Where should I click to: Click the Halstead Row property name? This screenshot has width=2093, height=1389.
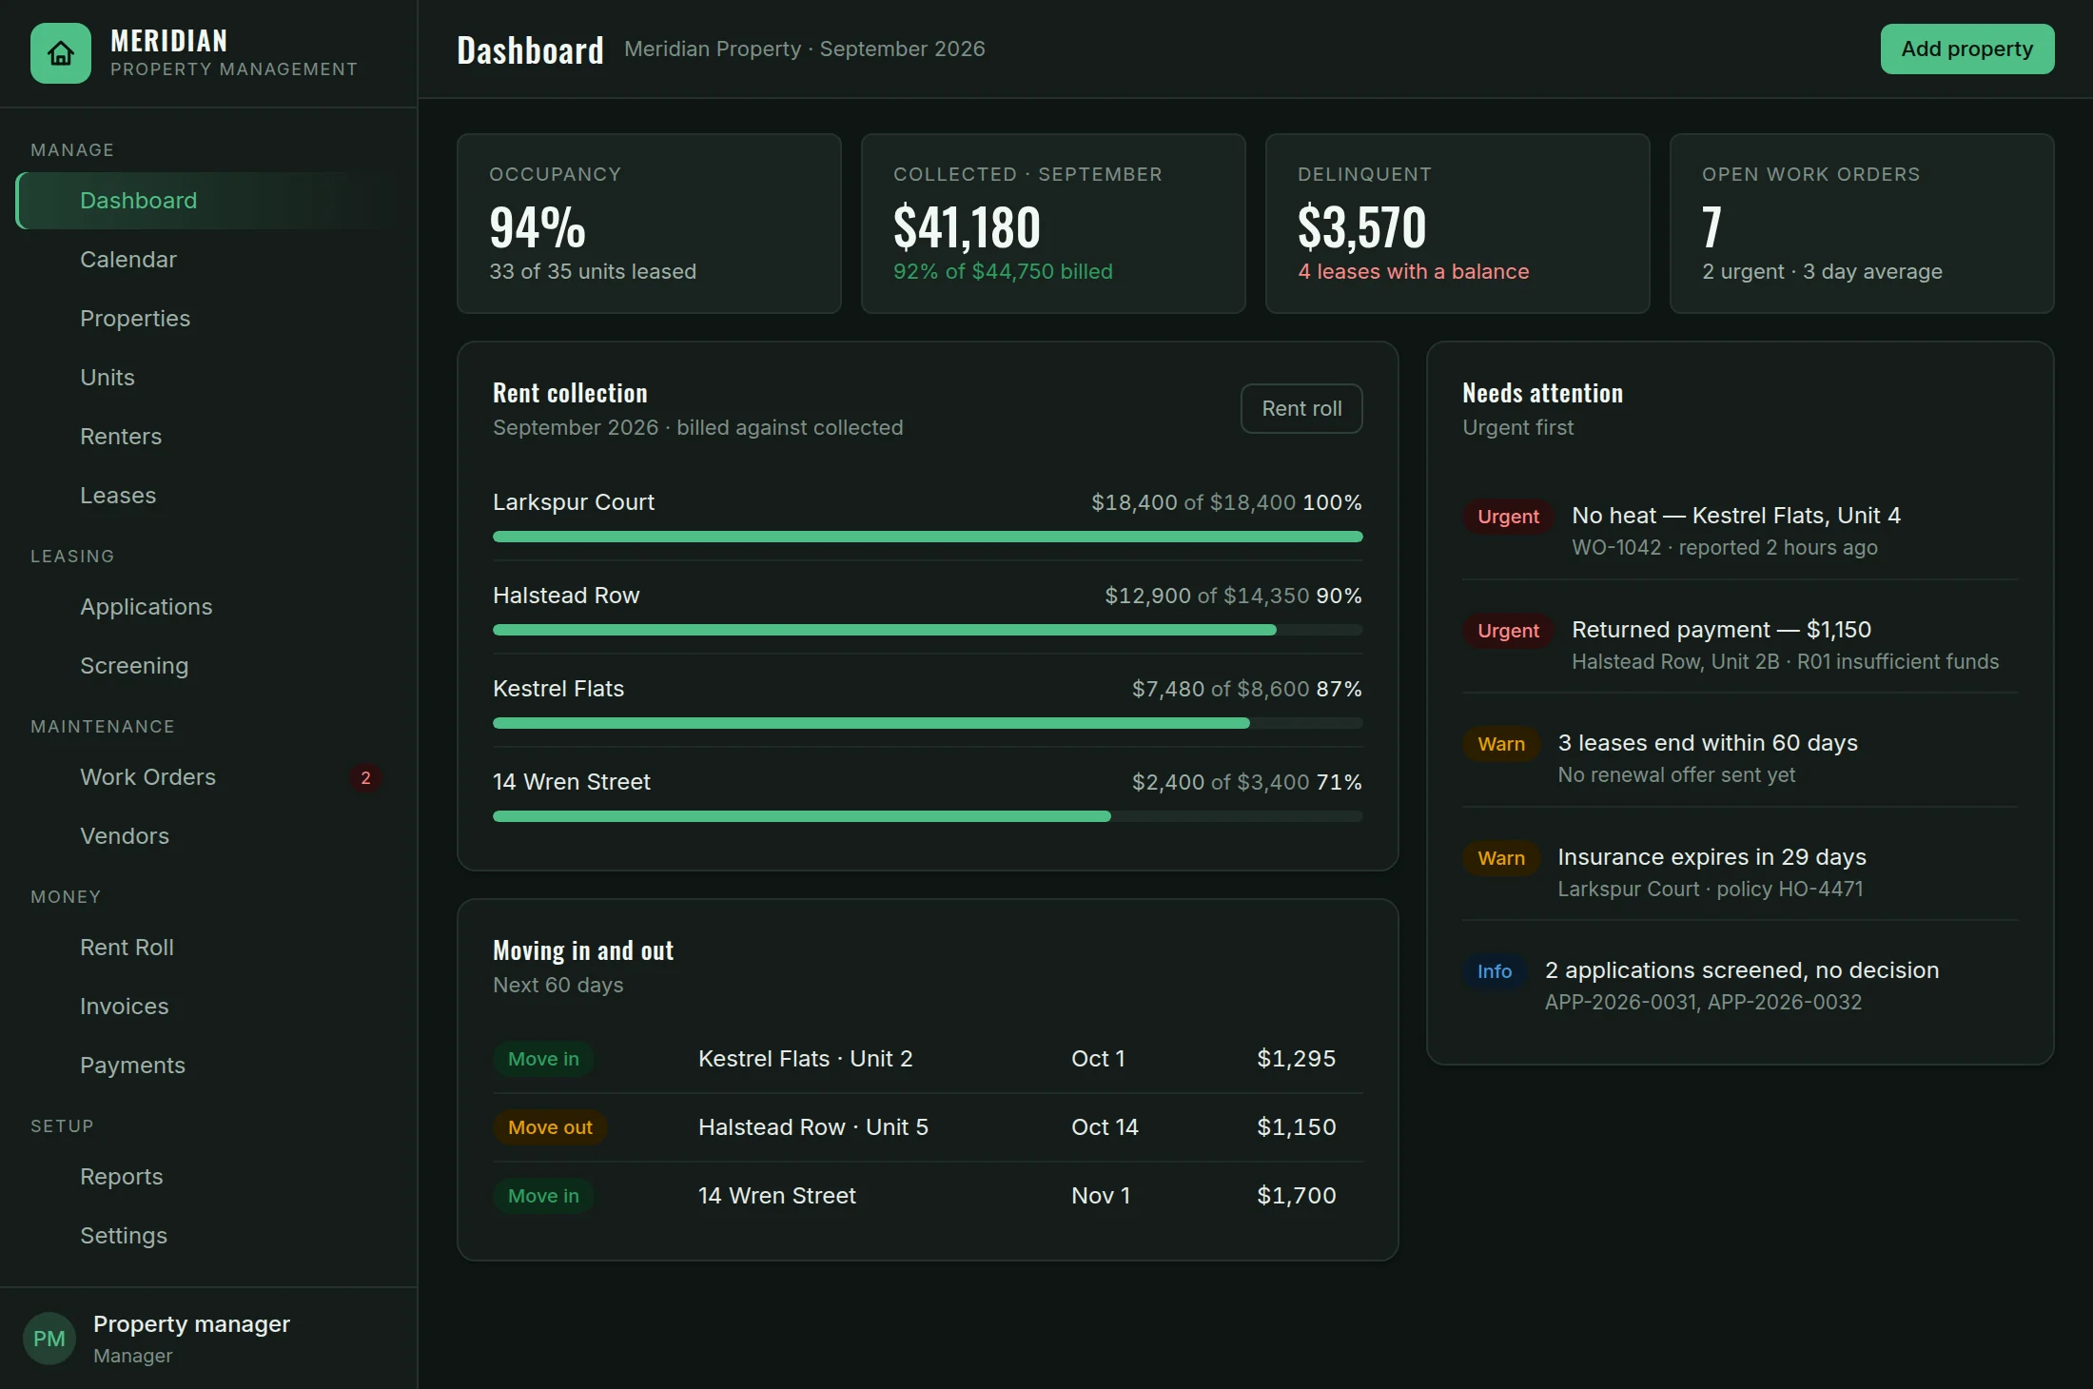click(x=566, y=596)
